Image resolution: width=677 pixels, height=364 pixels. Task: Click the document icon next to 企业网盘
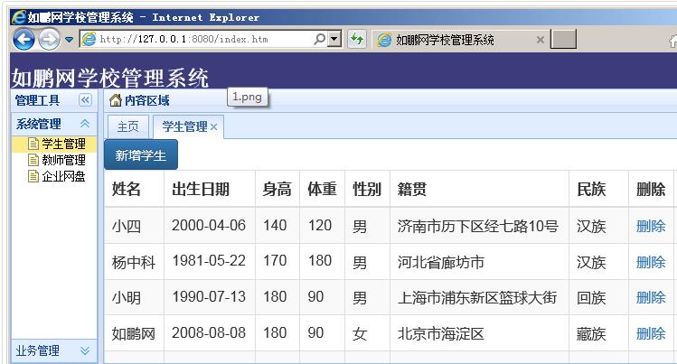(x=33, y=176)
